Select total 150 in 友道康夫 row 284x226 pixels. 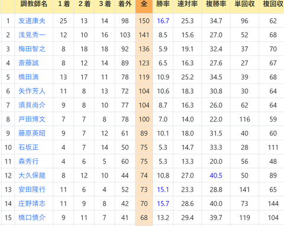pyautogui.click(x=144, y=21)
